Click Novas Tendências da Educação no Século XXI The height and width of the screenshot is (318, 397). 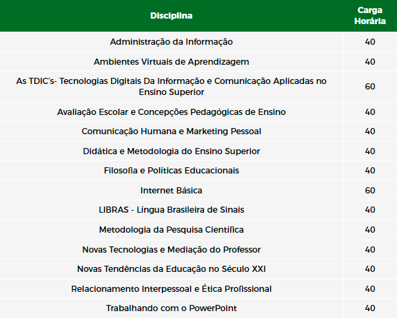pyautogui.click(x=172, y=269)
